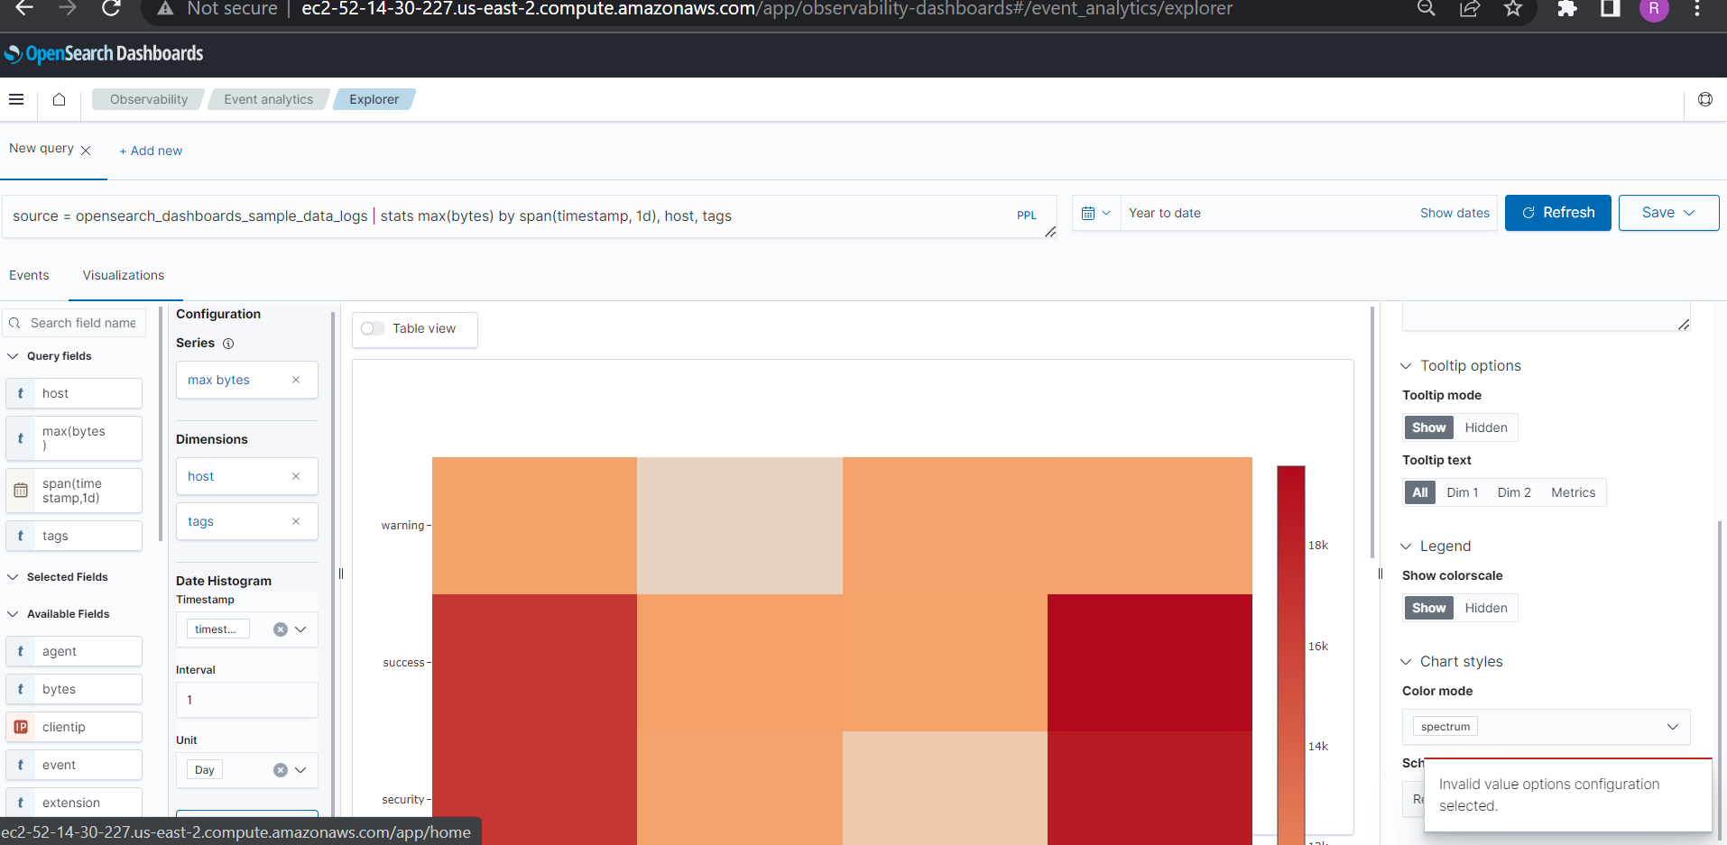The image size is (1727, 845).
Task: Click the Show dates link
Action: coord(1454,212)
